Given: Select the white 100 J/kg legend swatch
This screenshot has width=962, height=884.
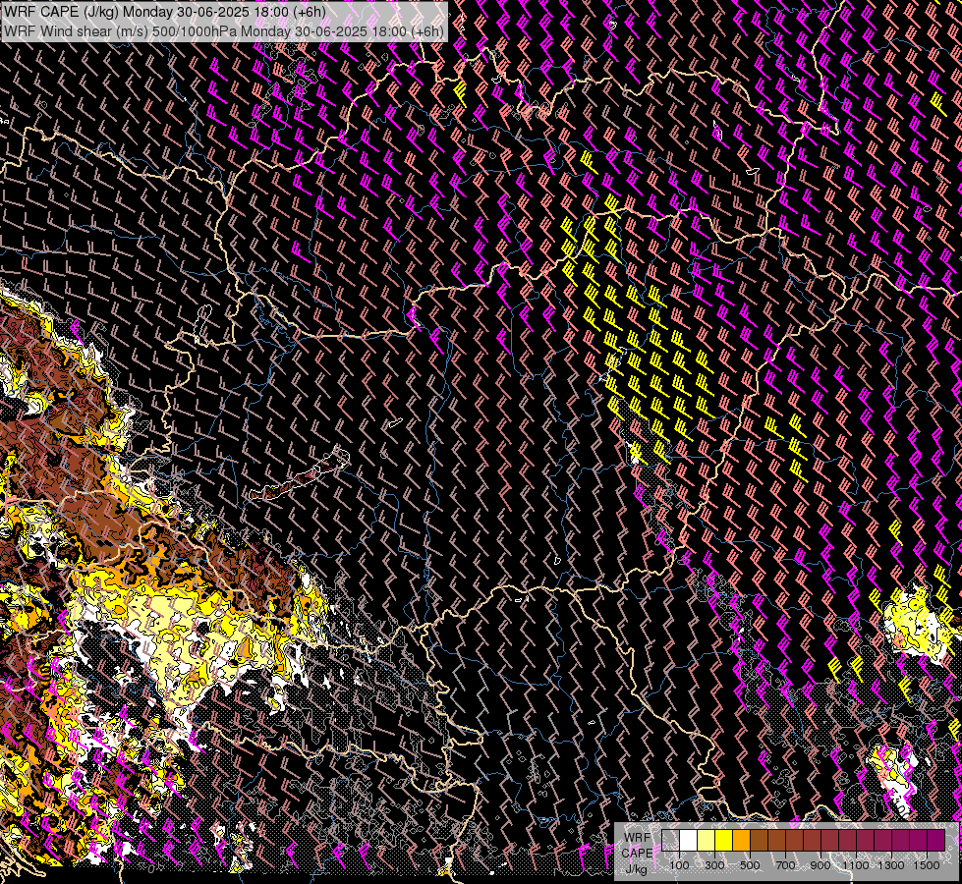Looking at the screenshot, I should point(689,840).
